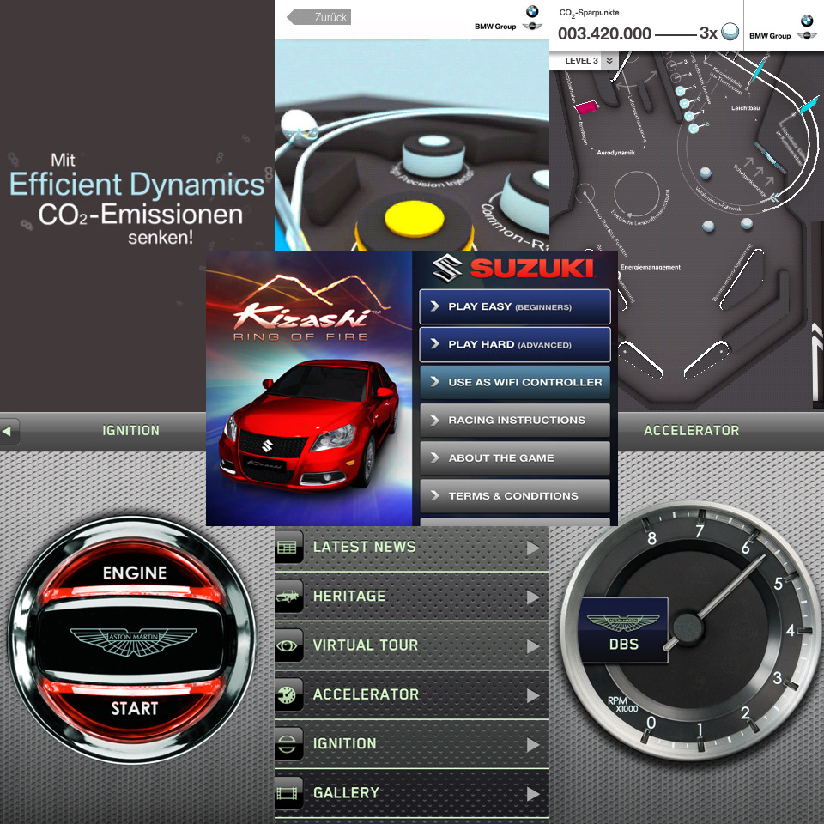This screenshot has width=824, height=824.
Task: Open Virtual Tour via its eye icon
Action: (288, 645)
